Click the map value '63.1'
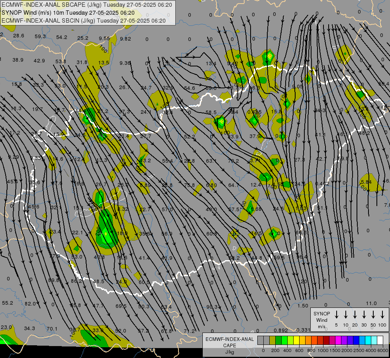Viewport: 390px width, 358px height. [211, 161]
